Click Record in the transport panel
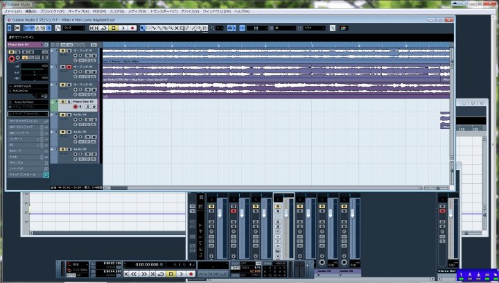 pos(191,274)
